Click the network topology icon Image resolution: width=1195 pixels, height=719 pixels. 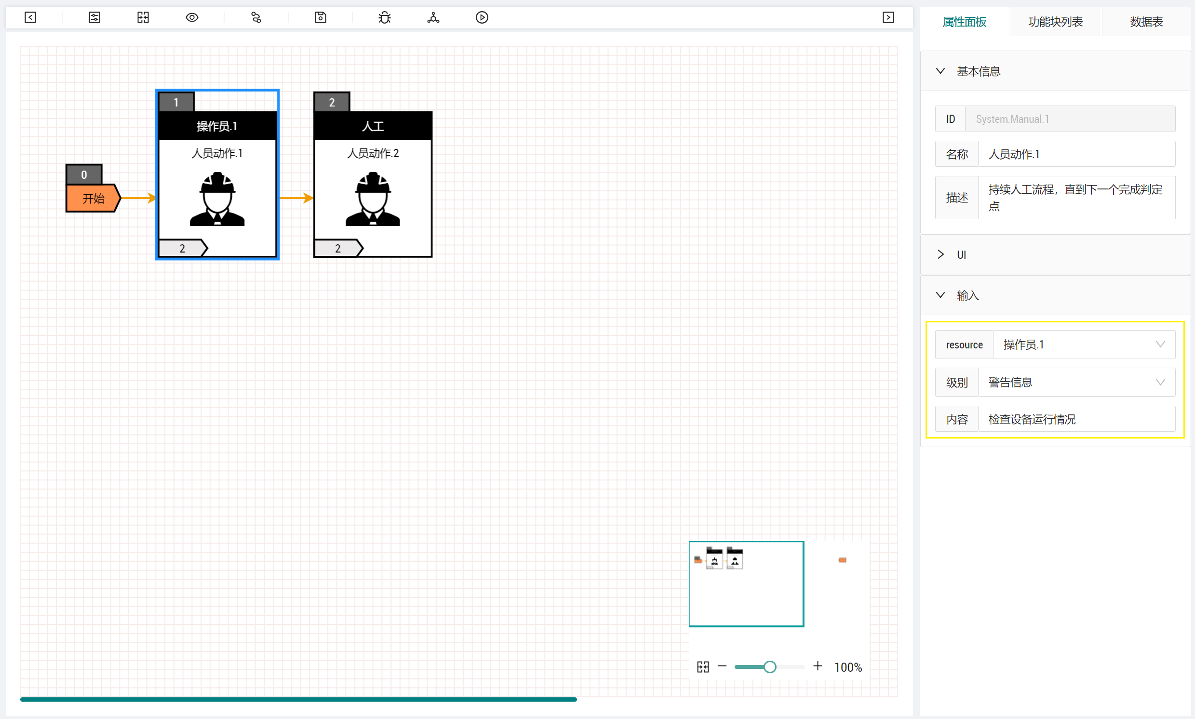coord(433,17)
